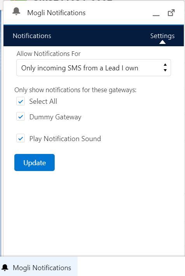Toggle the Dummy Gateway checkbox
Viewport: 185px width, 276px height.
pyautogui.click(x=21, y=117)
